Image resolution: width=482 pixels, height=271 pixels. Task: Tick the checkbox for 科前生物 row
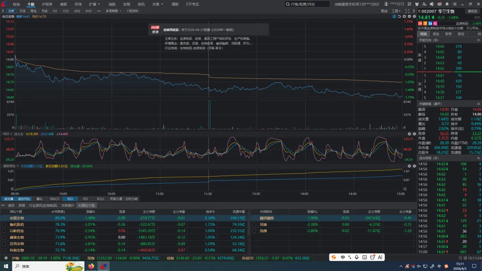click(4, 250)
